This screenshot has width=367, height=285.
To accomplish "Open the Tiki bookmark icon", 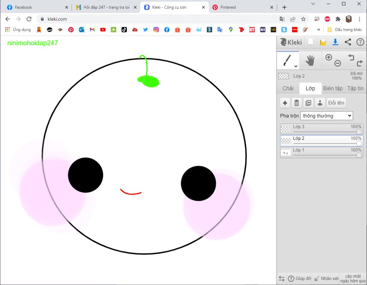I will click(199, 29).
